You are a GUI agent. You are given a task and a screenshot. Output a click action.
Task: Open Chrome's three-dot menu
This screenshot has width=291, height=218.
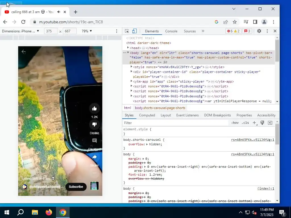(x=273, y=22)
